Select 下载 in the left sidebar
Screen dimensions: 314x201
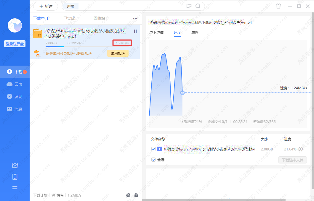coord(15,72)
